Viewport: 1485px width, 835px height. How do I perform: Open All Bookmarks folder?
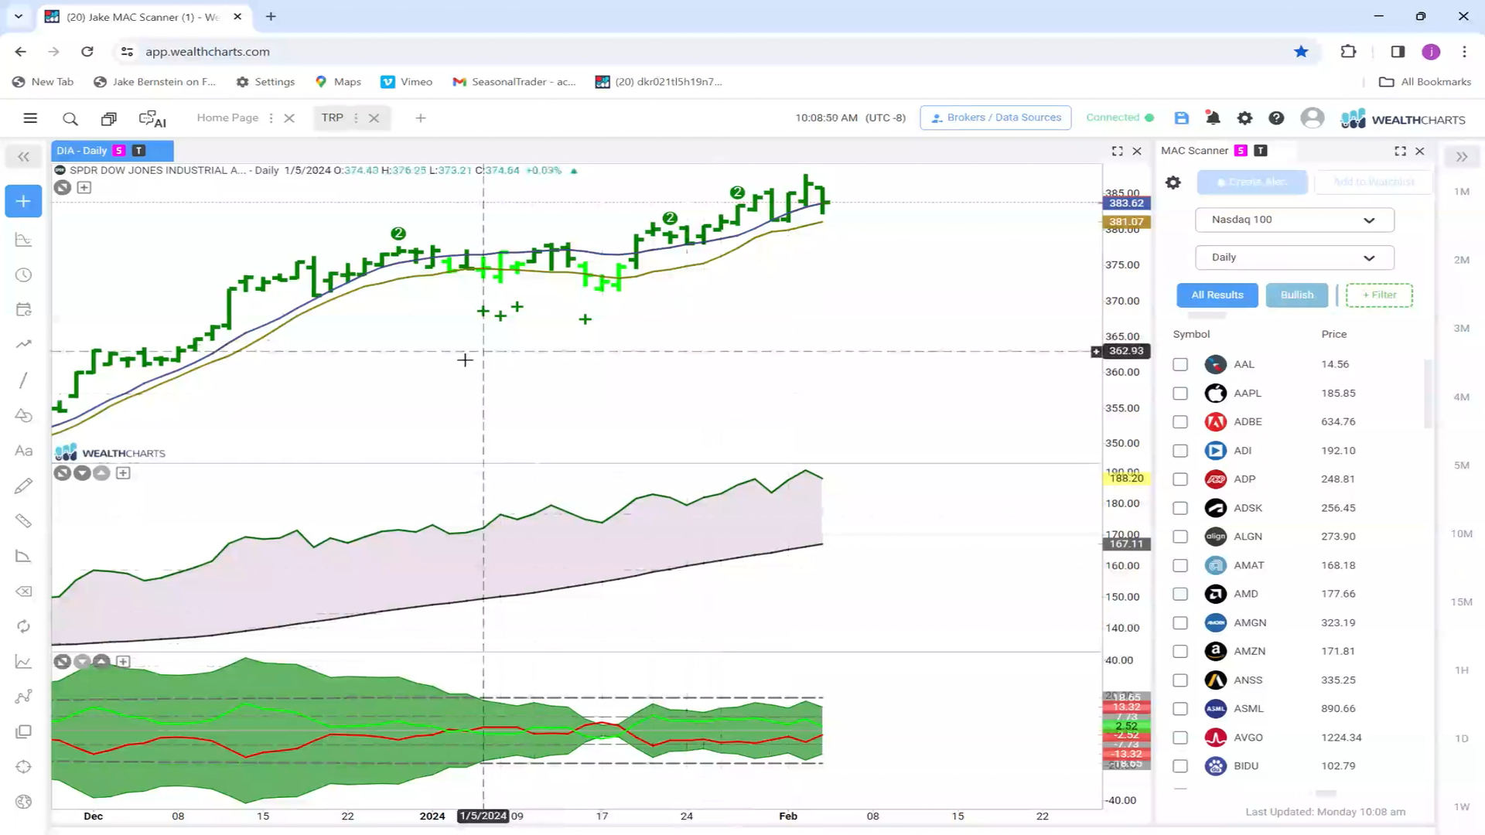tap(1425, 82)
